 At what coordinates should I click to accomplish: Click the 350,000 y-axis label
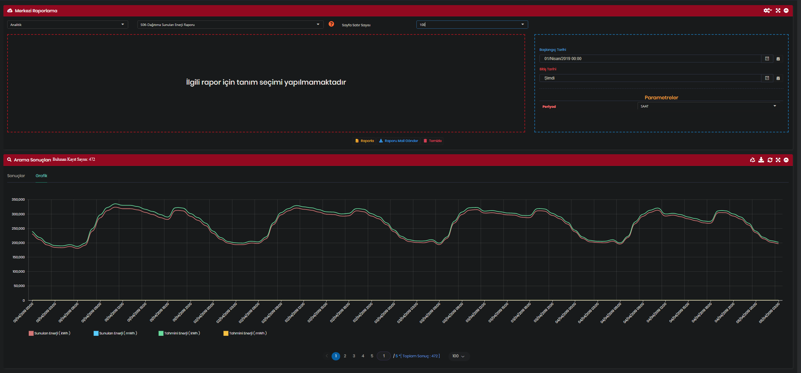coord(18,200)
